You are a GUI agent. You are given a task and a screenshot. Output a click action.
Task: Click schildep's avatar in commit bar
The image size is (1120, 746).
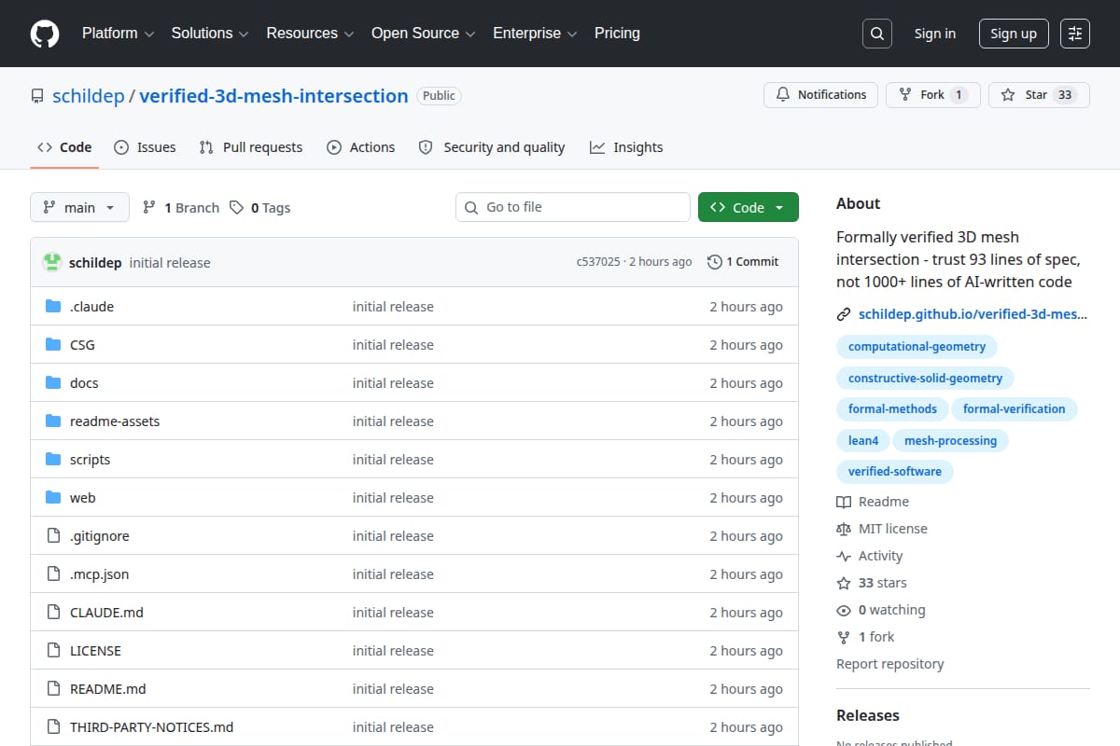pos(52,263)
